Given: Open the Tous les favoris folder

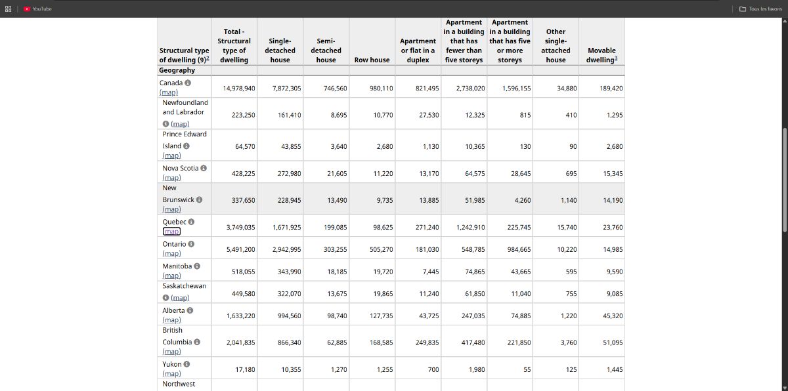Looking at the screenshot, I should [x=760, y=9].
